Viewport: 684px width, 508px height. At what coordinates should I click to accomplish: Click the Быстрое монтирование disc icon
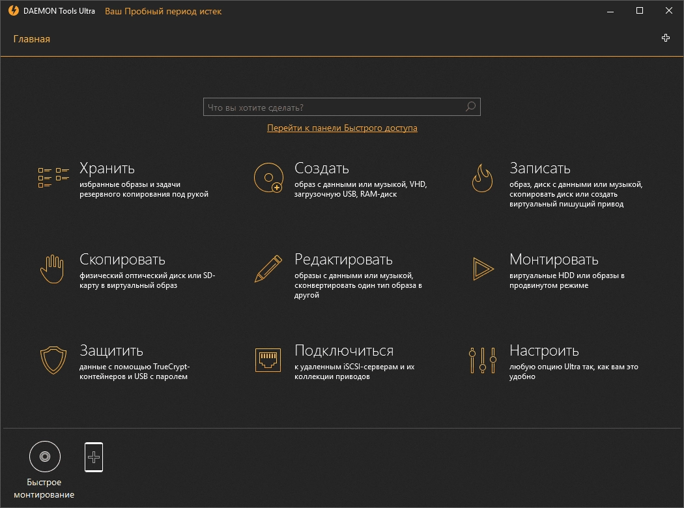(x=44, y=457)
